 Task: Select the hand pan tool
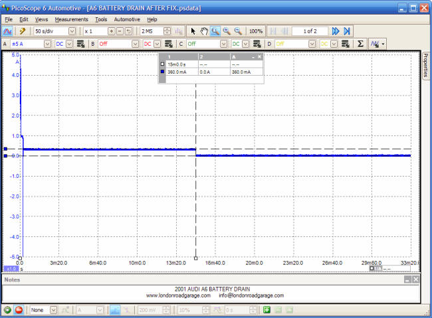point(205,31)
